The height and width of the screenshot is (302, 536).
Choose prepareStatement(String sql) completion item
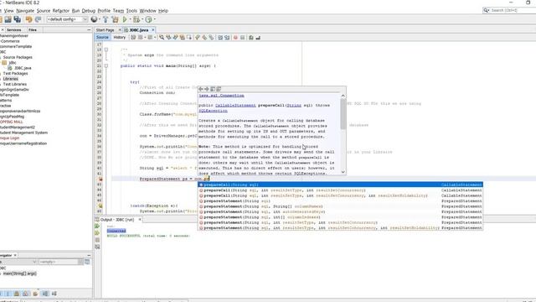340,201
